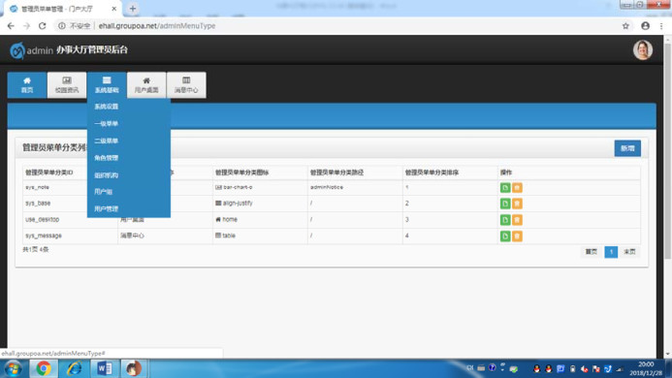Go to page 1 in pagination
This screenshot has height=378, width=672.
pyautogui.click(x=611, y=252)
